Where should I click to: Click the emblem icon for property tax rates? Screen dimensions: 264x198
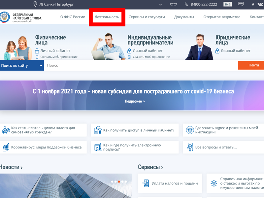click(214, 183)
